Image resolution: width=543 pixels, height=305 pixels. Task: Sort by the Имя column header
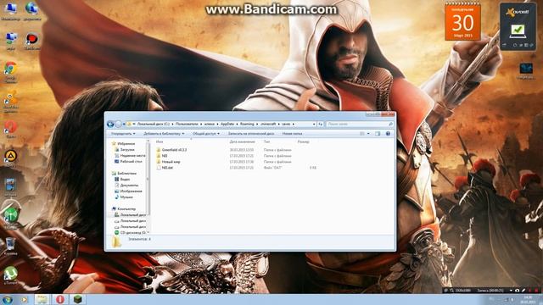point(160,141)
